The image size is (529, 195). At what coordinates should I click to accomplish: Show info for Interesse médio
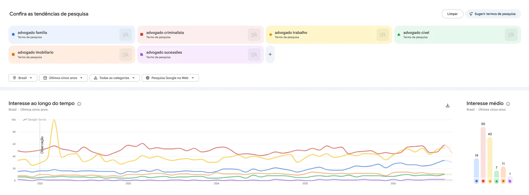(x=508, y=104)
